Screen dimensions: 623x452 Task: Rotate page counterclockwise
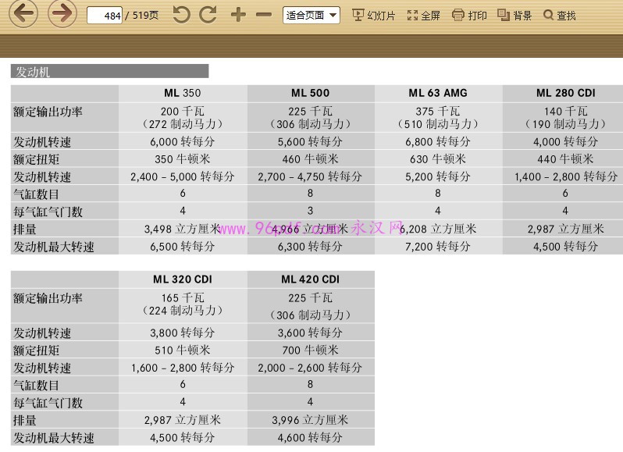click(182, 15)
